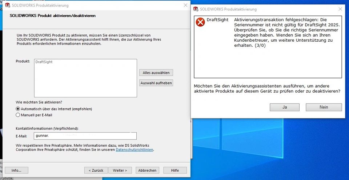Cancel activation with the Abbrechen button
This screenshot has width=349, height=180.
tap(147, 170)
